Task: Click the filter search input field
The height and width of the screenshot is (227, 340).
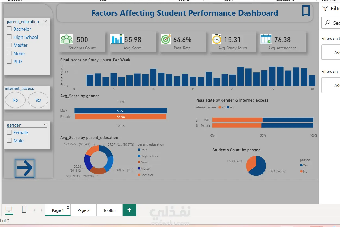Action: point(331,23)
